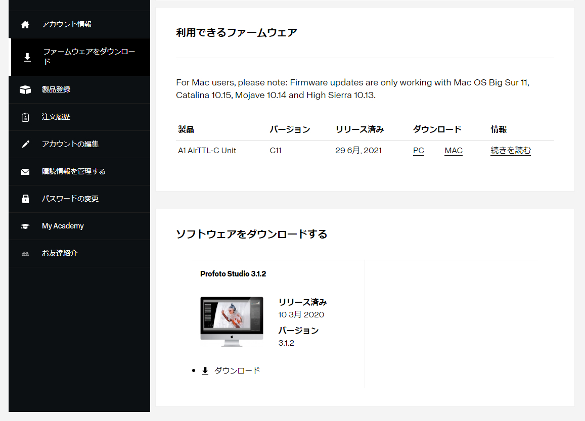The width and height of the screenshot is (585, 421).
Task: Click ダウンロード link for Profoto Studio
Action: click(x=237, y=370)
